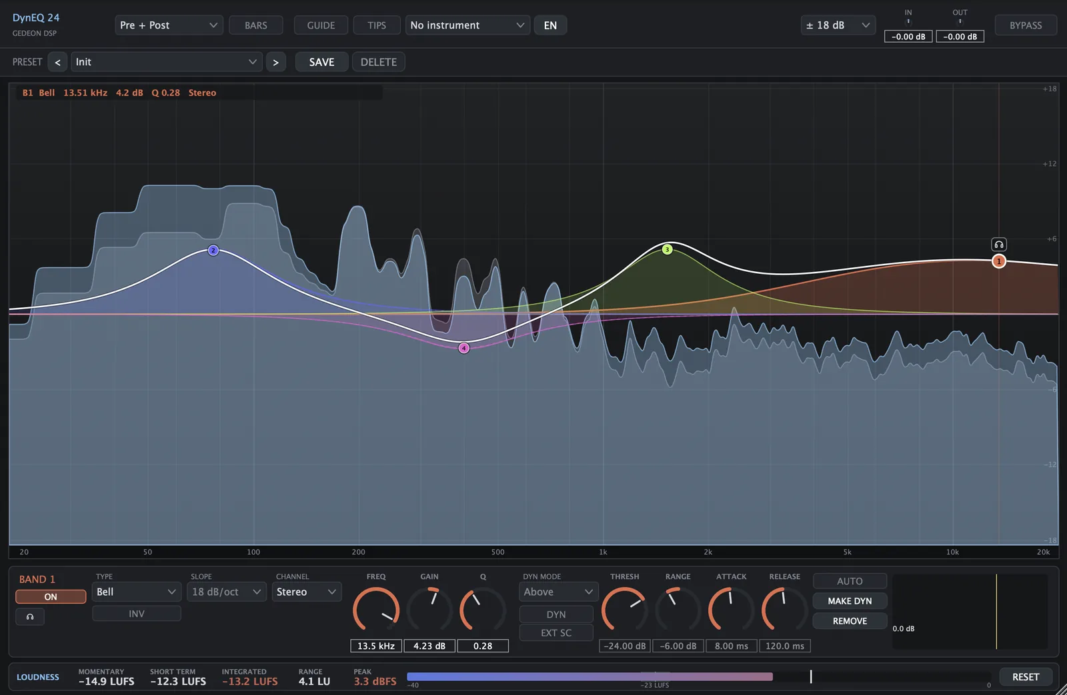
Task: Toggle the BARS display button
Action: pyautogui.click(x=256, y=25)
